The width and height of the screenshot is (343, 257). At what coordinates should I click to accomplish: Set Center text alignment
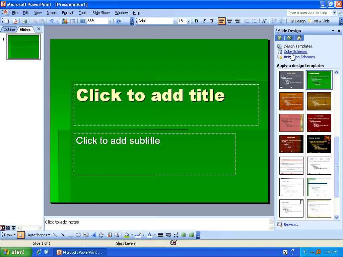tap(229, 21)
